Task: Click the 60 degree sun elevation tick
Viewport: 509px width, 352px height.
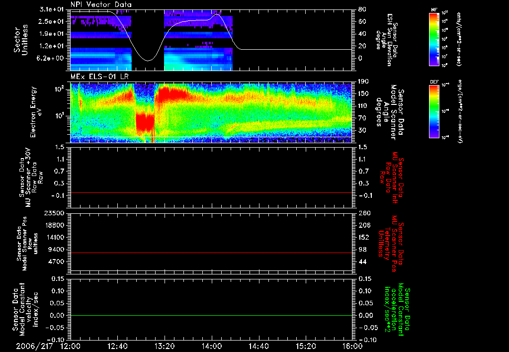Action: [x=362, y=21]
